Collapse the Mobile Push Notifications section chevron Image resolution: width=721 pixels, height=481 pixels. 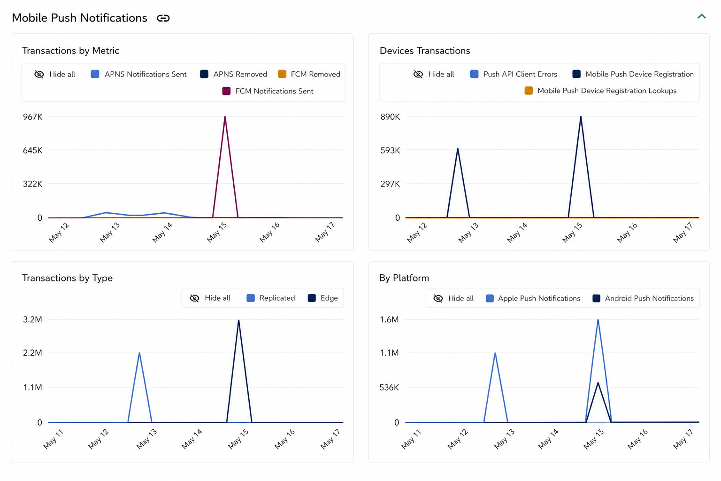(x=701, y=16)
